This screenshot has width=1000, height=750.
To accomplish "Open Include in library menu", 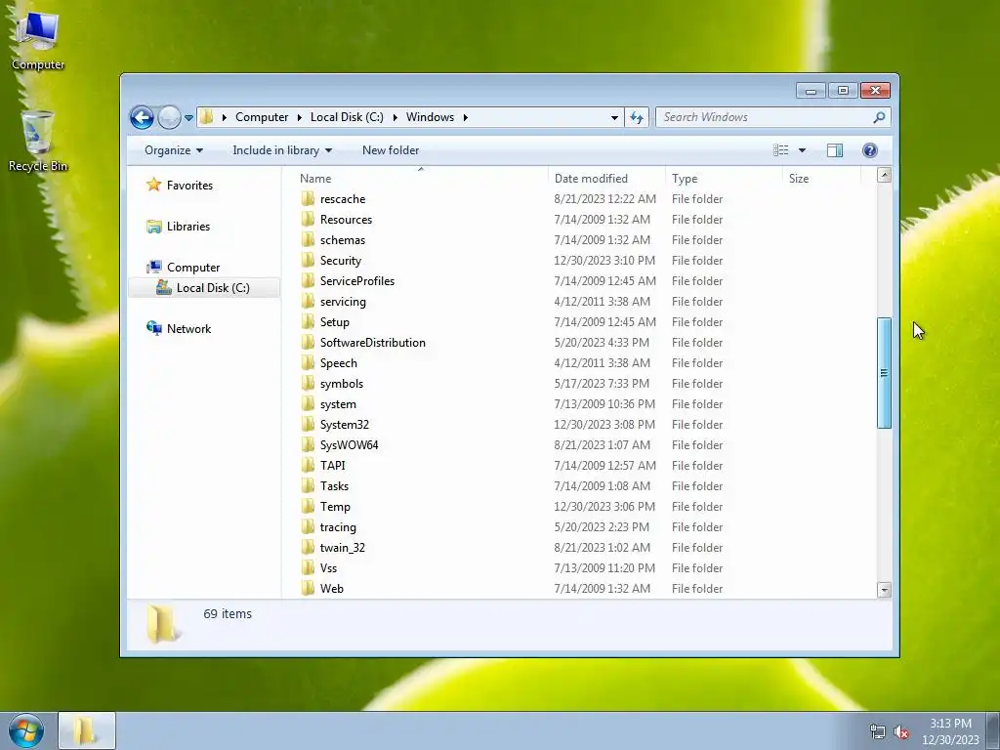I will (282, 150).
